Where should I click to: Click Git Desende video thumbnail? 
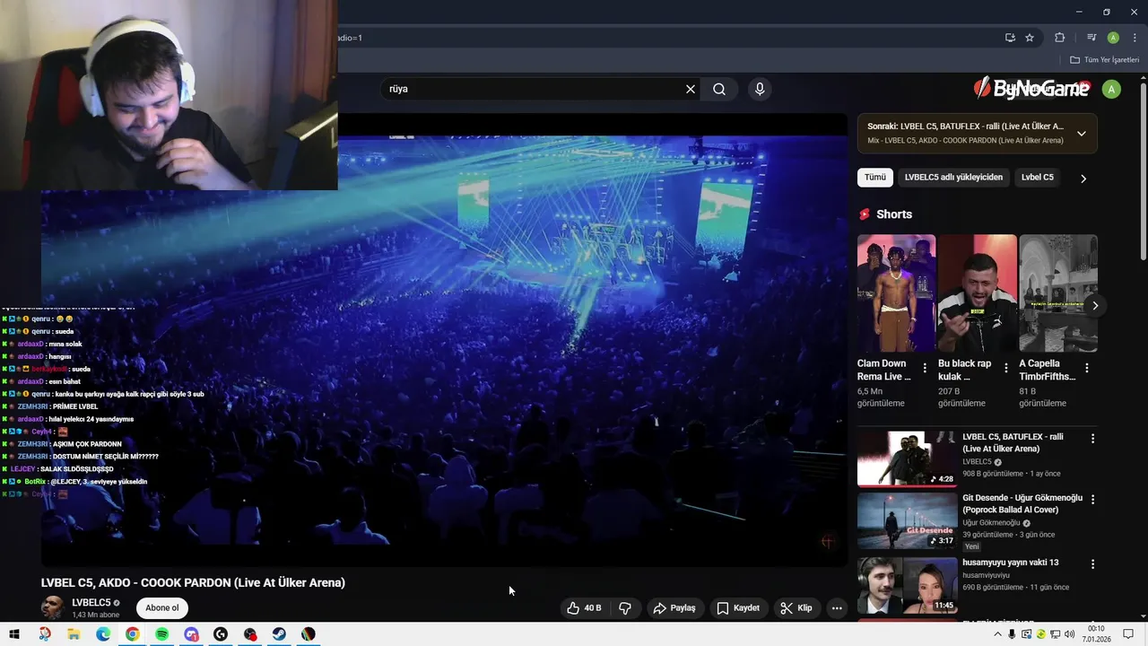click(907, 520)
